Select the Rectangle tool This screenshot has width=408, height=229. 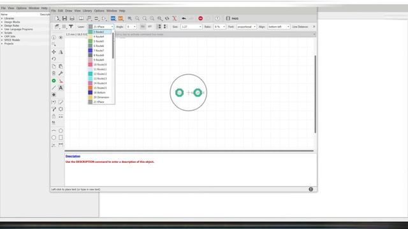(61, 137)
